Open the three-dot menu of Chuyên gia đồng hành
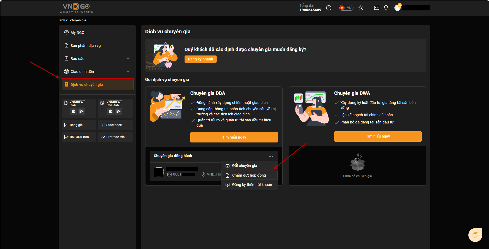Viewport: 489px width, 249px height. 271,157
